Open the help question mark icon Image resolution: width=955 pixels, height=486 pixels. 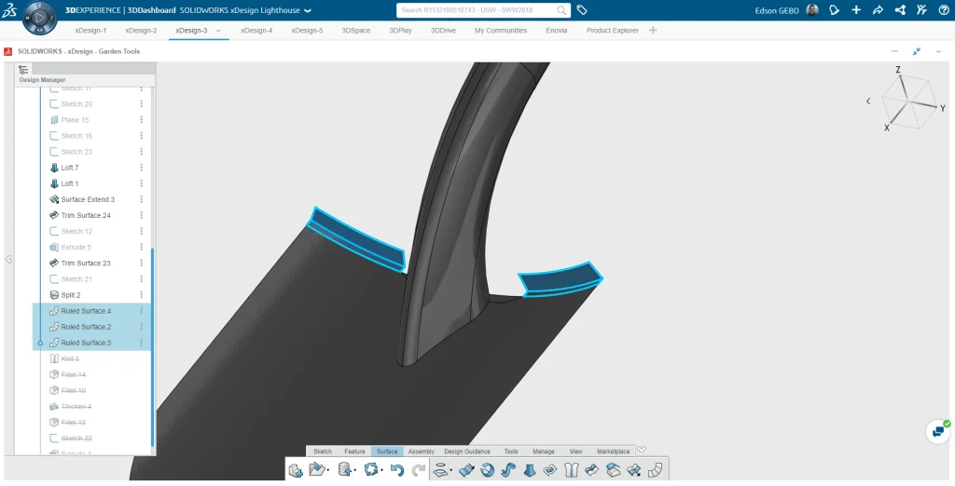[943, 10]
